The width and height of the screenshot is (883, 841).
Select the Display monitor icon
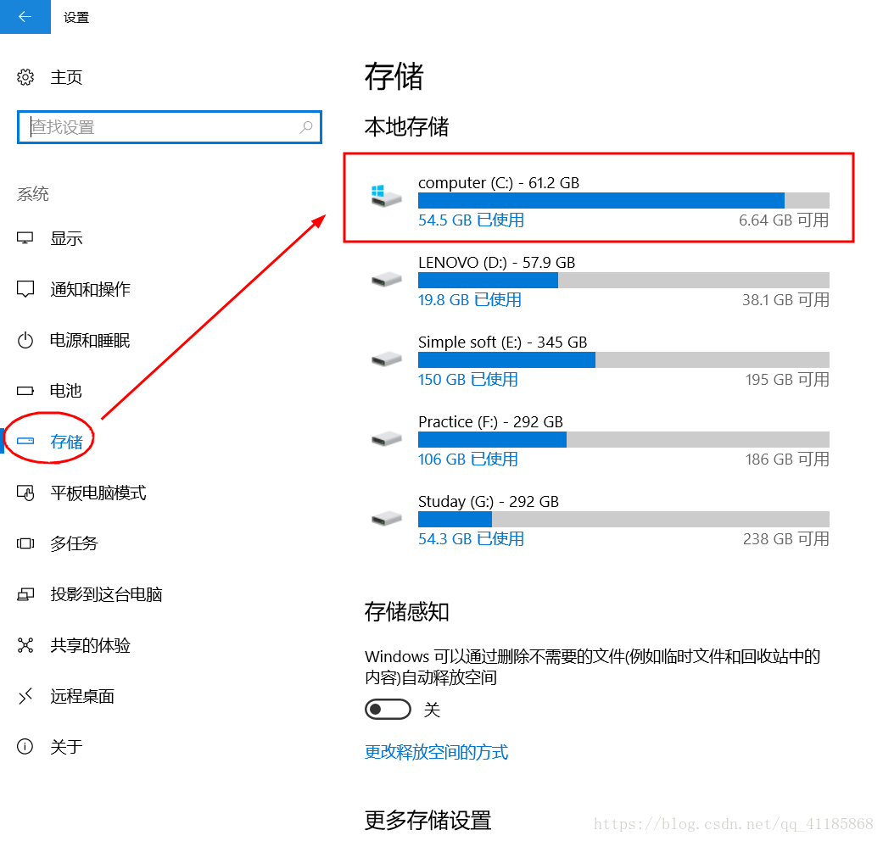(25, 238)
